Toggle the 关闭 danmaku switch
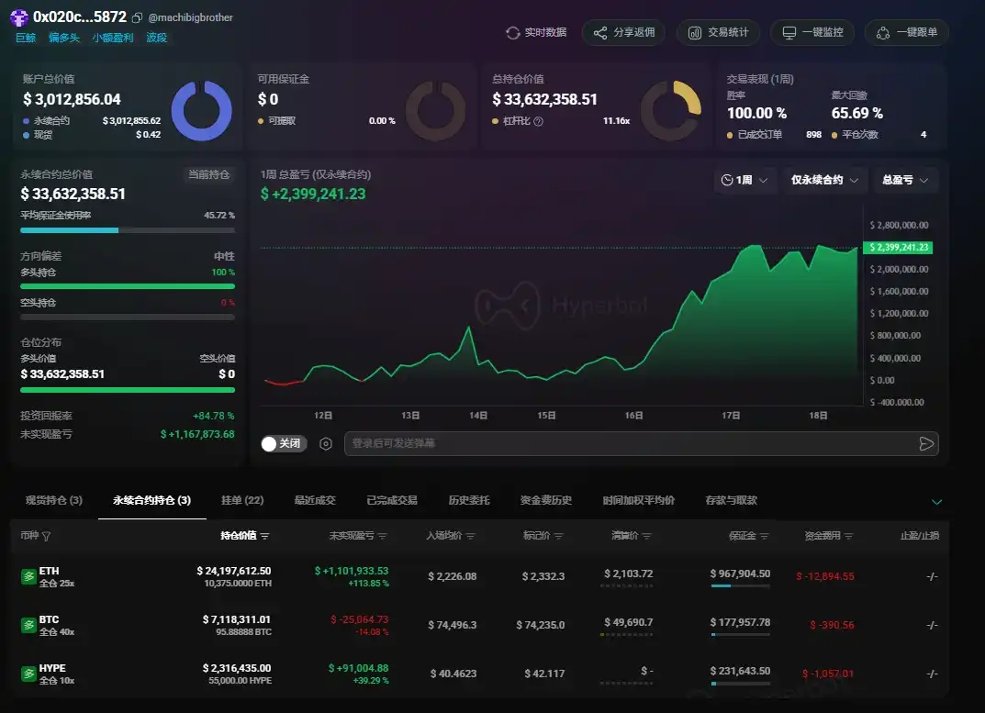 point(281,444)
